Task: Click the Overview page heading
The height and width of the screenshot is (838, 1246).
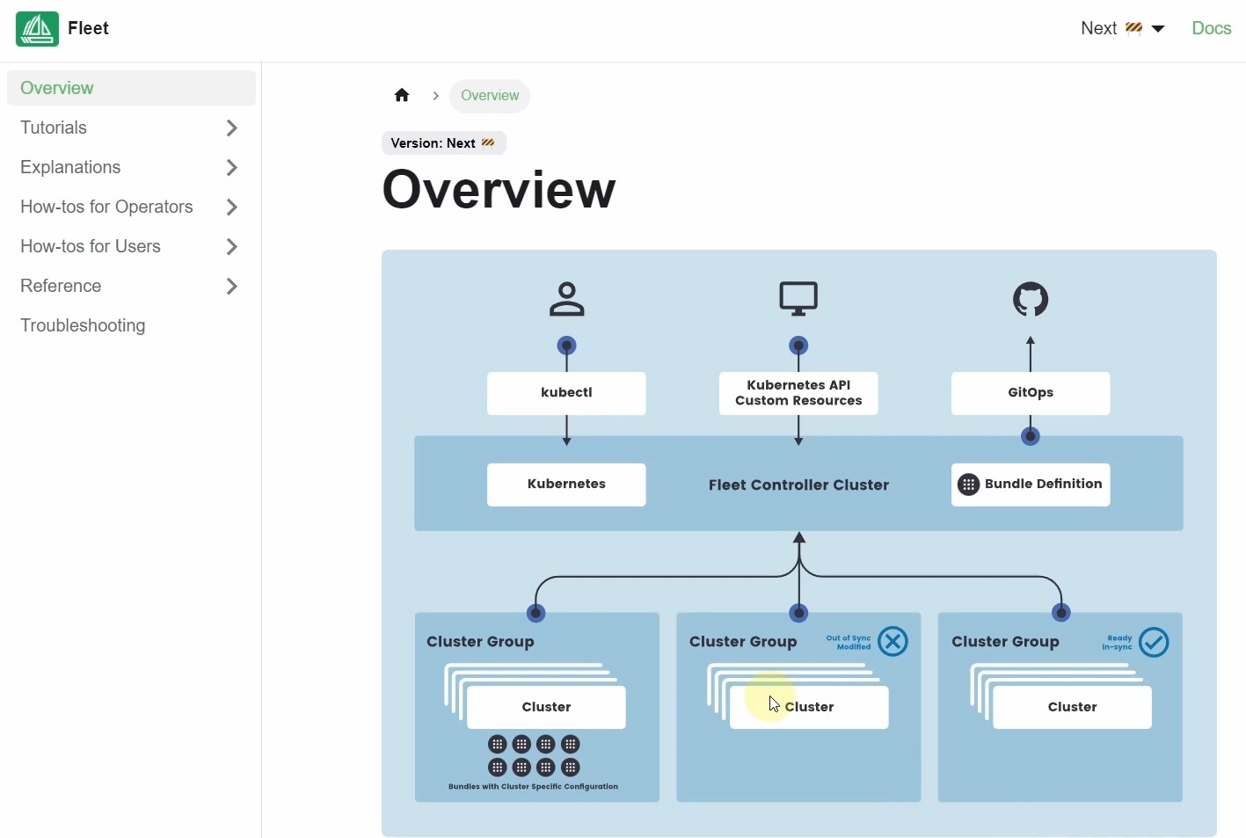Action: click(499, 190)
